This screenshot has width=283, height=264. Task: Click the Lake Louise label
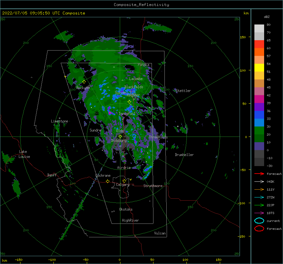[24, 154]
